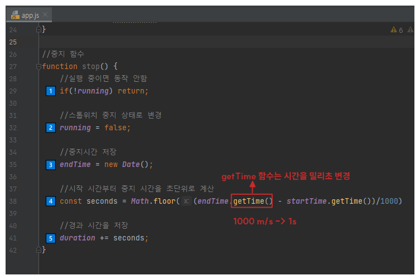Click 'running' variable on line 32
The image size is (420, 280).
tap(75, 128)
